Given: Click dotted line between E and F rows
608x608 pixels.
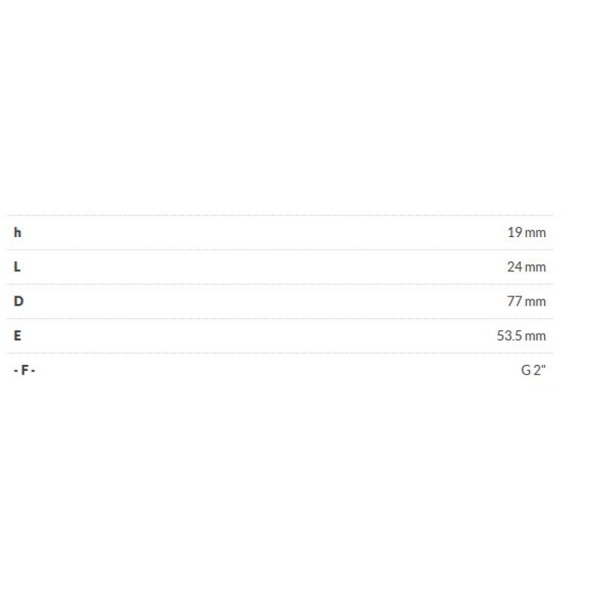Looking at the screenshot, I should point(281,353).
